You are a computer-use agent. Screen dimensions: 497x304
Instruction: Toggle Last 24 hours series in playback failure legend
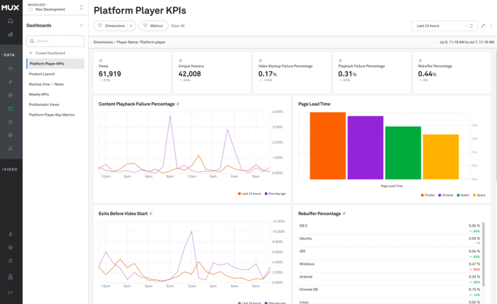[x=249, y=194]
